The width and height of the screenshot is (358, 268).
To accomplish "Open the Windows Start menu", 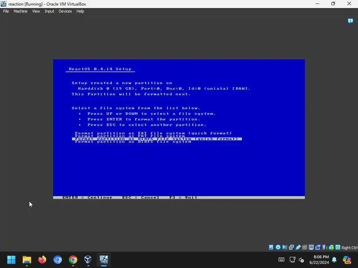I will (11, 260).
